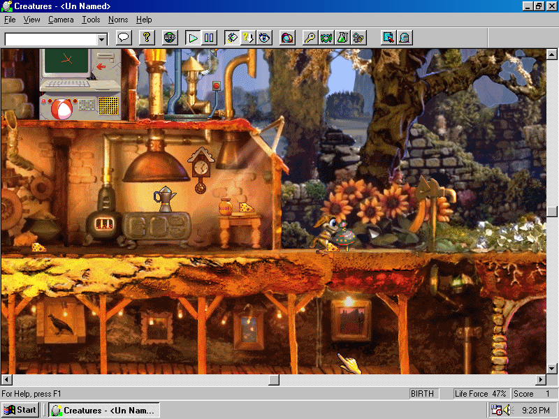This screenshot has height=419, width=559.
Task: Toggle the eye creature-view icon
Action: pyautogui.click(x=264, y=38)
